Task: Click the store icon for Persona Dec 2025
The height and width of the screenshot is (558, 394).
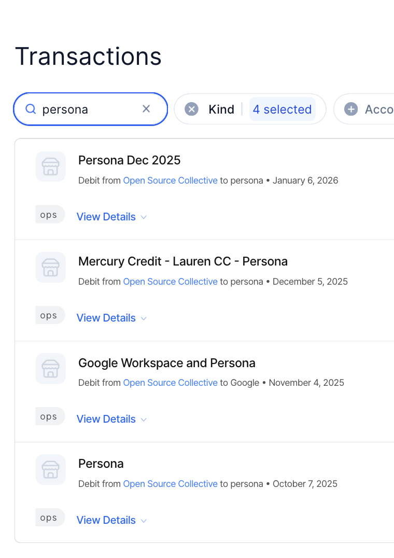Action: [x=50, y=166]
